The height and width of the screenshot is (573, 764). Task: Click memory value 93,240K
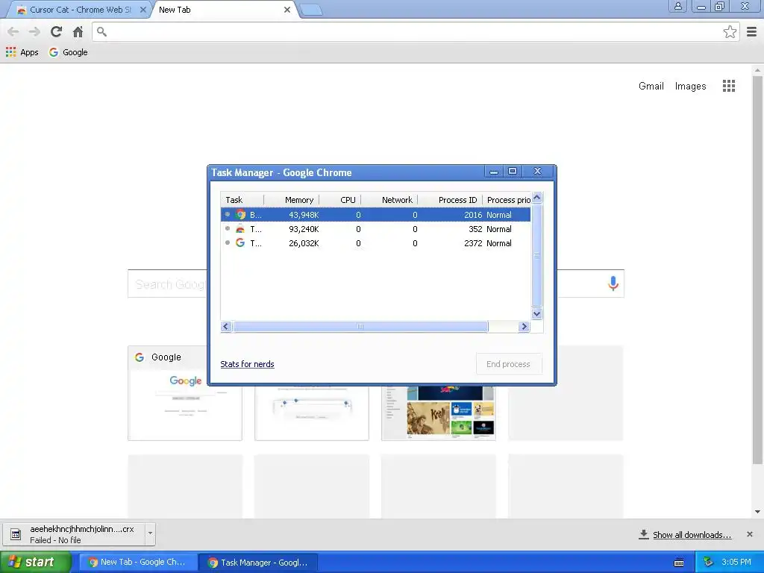tap(304, 229)
